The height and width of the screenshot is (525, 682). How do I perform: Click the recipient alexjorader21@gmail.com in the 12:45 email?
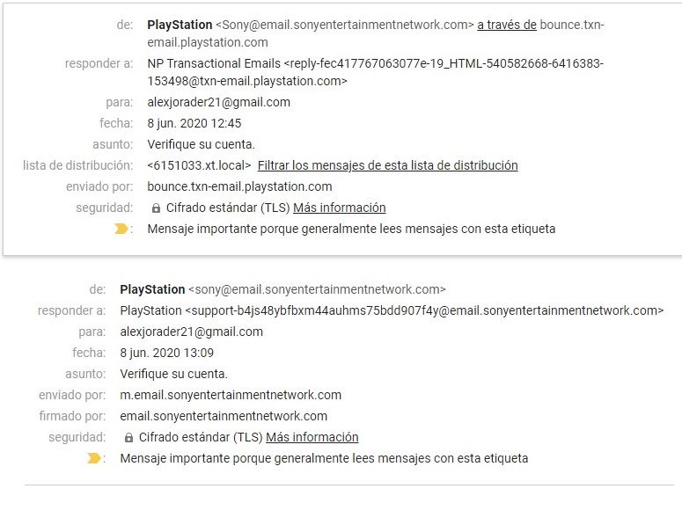(x=218, y=102)
